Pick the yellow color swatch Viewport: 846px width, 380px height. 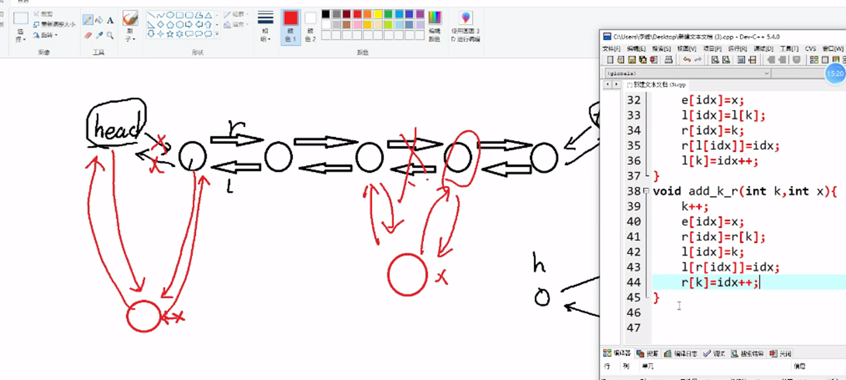coord(378,14)
